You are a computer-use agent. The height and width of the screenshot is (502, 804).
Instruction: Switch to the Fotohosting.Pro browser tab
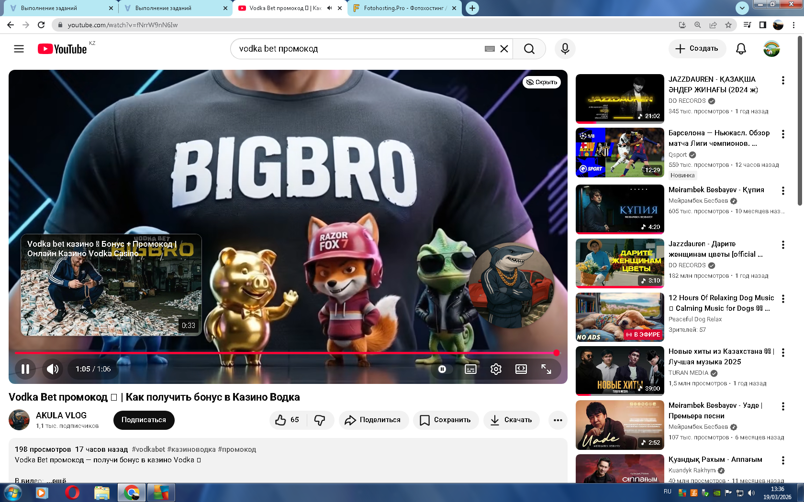tap(404, 8)
